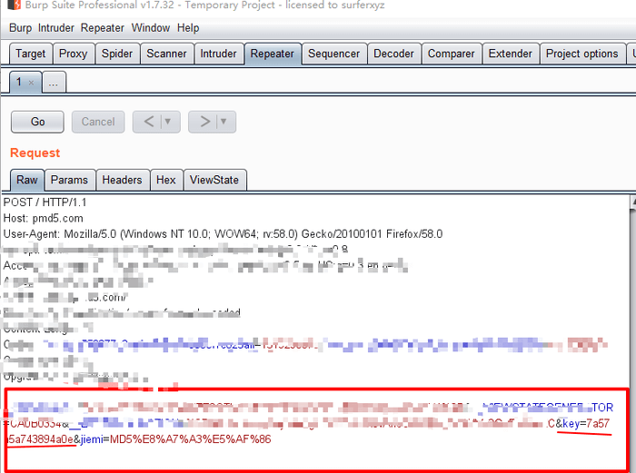
Task: Open the Project options tab
Action: coord(582,54)
